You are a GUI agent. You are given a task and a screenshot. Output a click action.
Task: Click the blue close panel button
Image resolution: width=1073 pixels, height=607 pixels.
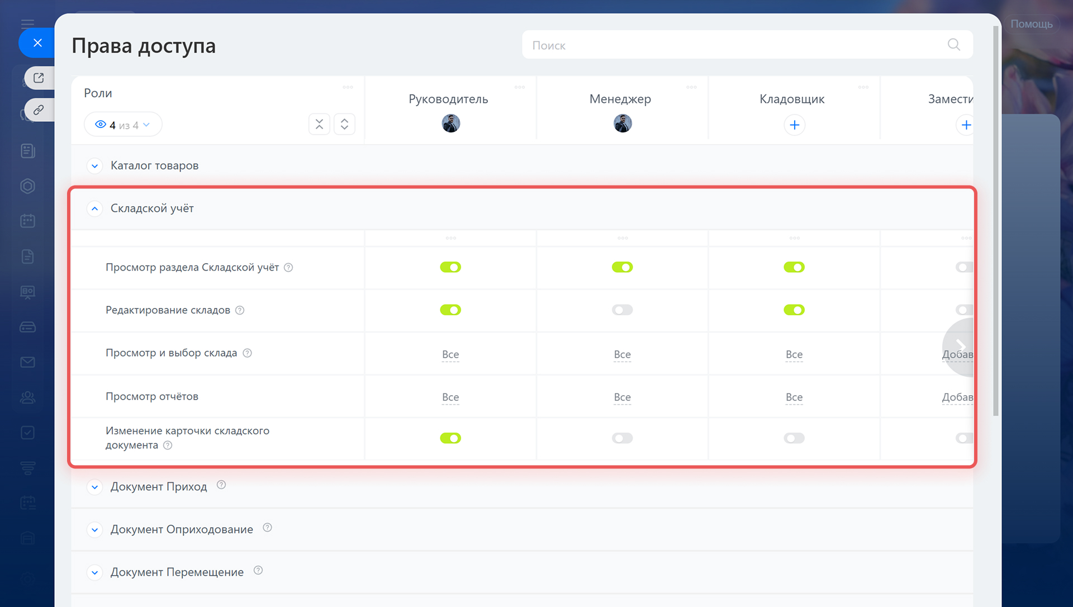pos(37,43)
